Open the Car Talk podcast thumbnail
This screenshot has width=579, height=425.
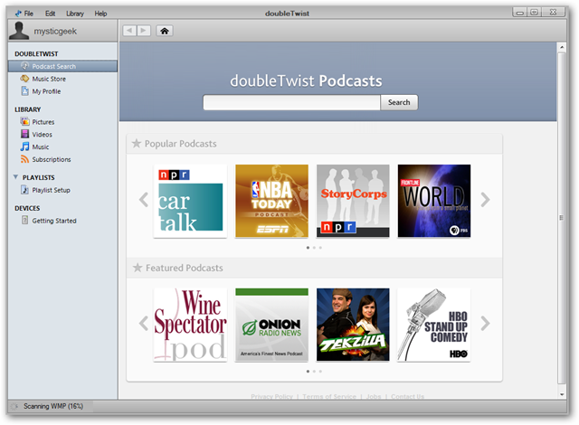coord(190,201)
